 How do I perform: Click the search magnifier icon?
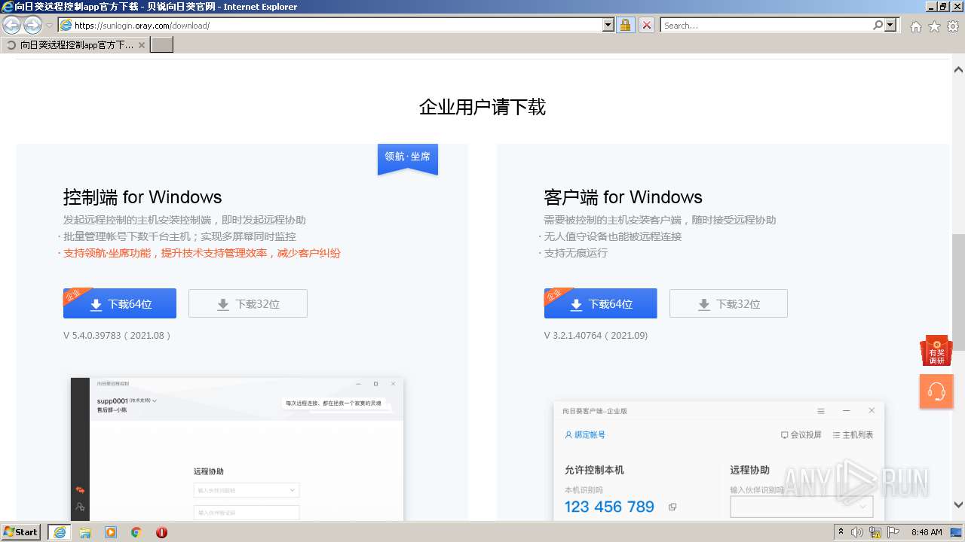tap(878, 25)
